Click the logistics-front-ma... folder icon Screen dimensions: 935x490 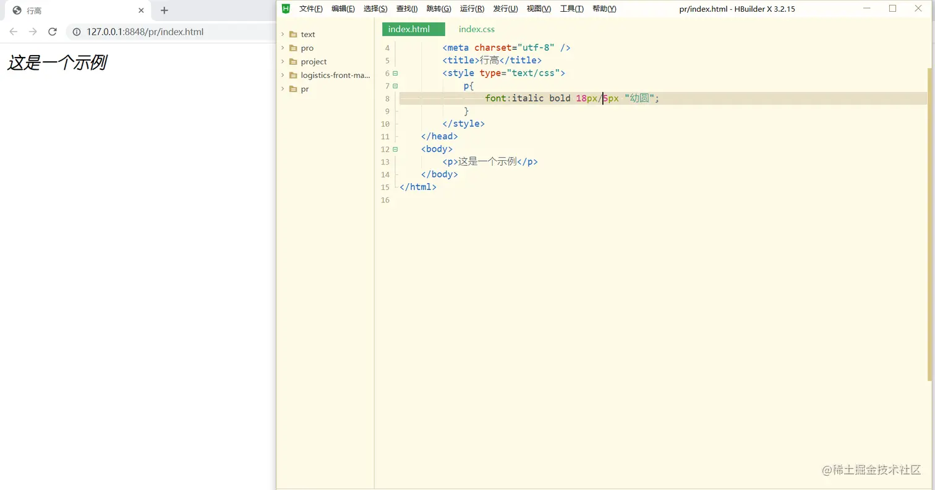coord(293,75)
